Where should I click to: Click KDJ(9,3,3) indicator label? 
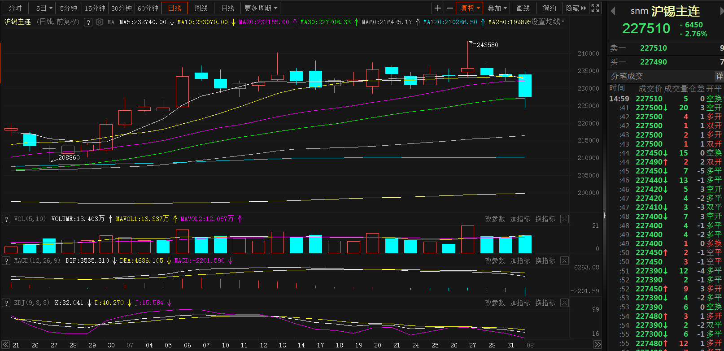(x=31, y=303)
